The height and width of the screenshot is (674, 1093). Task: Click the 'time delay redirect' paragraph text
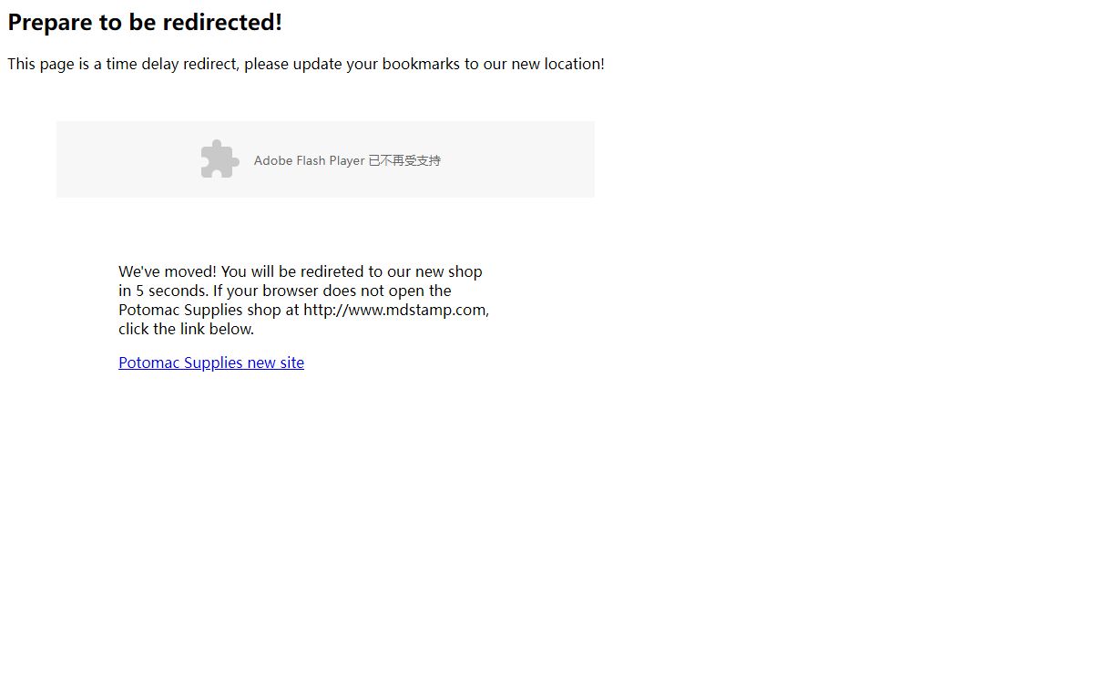306,64
